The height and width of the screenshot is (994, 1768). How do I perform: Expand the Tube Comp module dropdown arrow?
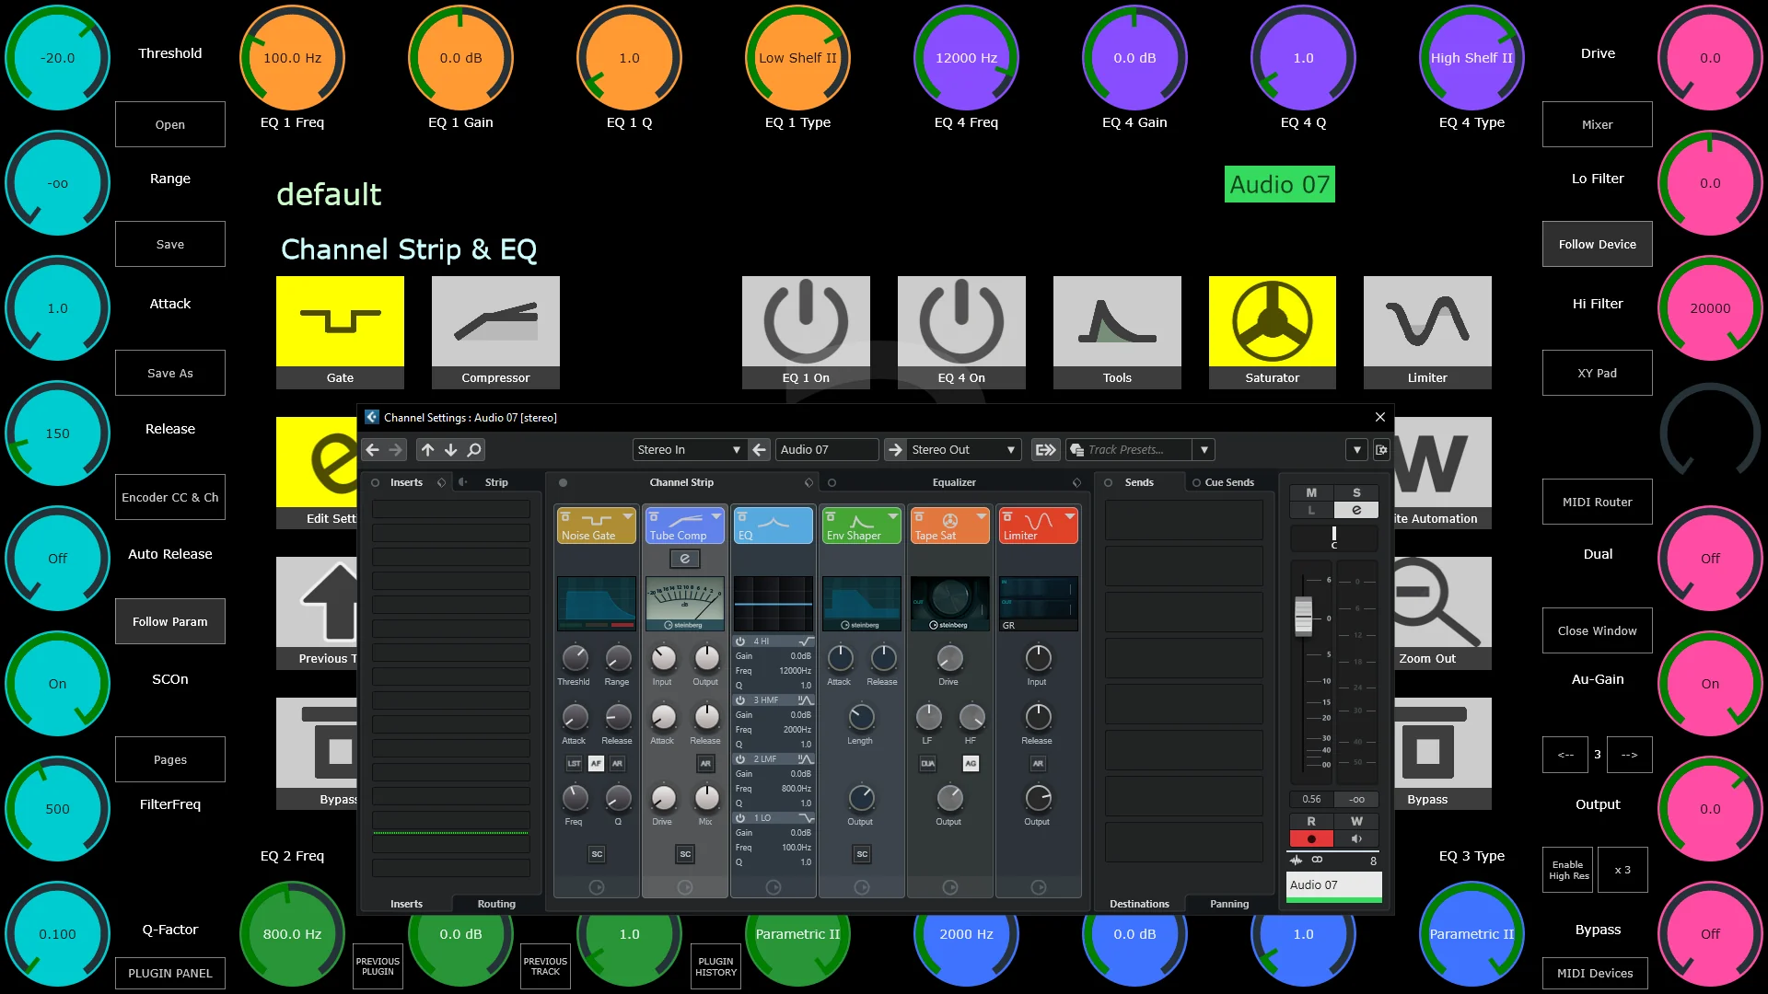(716, 516)
